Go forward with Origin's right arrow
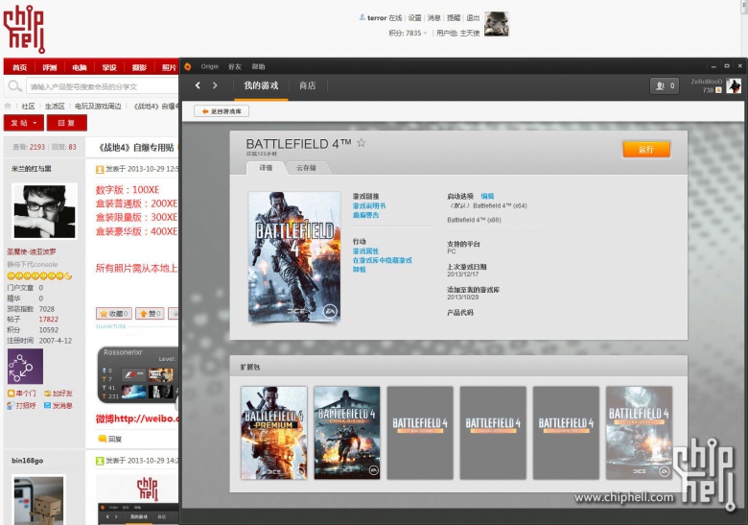748x525 pixels. [215, 85]
